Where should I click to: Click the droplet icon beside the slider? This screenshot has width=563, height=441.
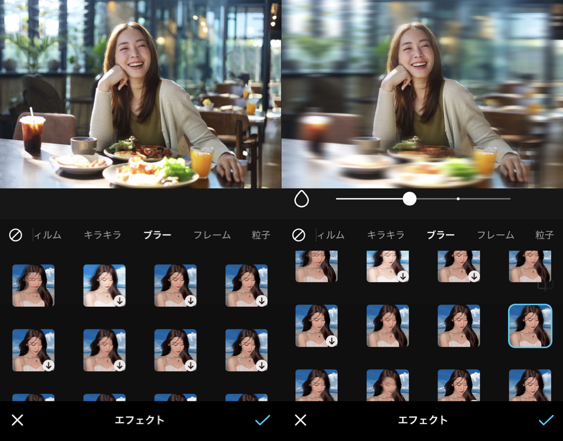click(301, 199)
